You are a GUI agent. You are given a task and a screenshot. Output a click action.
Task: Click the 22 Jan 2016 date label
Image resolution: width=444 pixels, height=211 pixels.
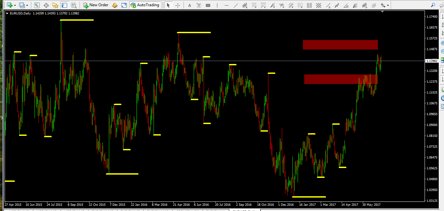pyautogui.click(x=139, y=204)
